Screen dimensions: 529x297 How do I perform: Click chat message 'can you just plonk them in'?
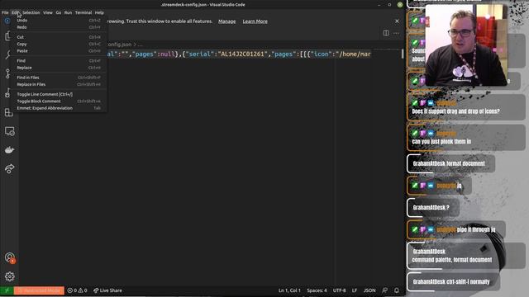[x=466, y=138]
